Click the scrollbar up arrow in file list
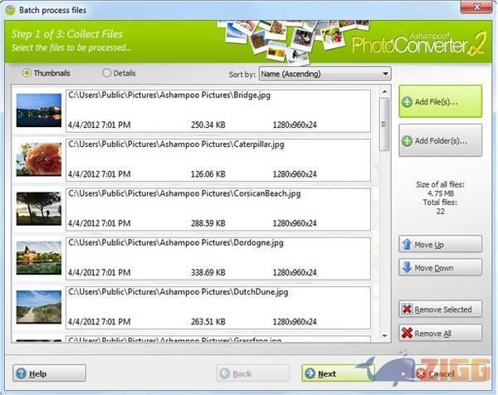 click(x=384, y=92)
